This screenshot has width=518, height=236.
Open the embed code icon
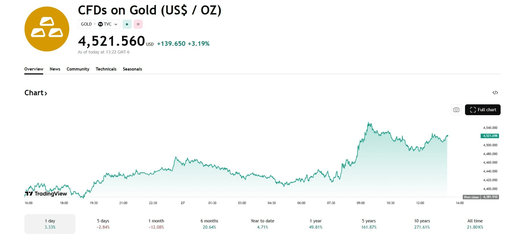495,93
